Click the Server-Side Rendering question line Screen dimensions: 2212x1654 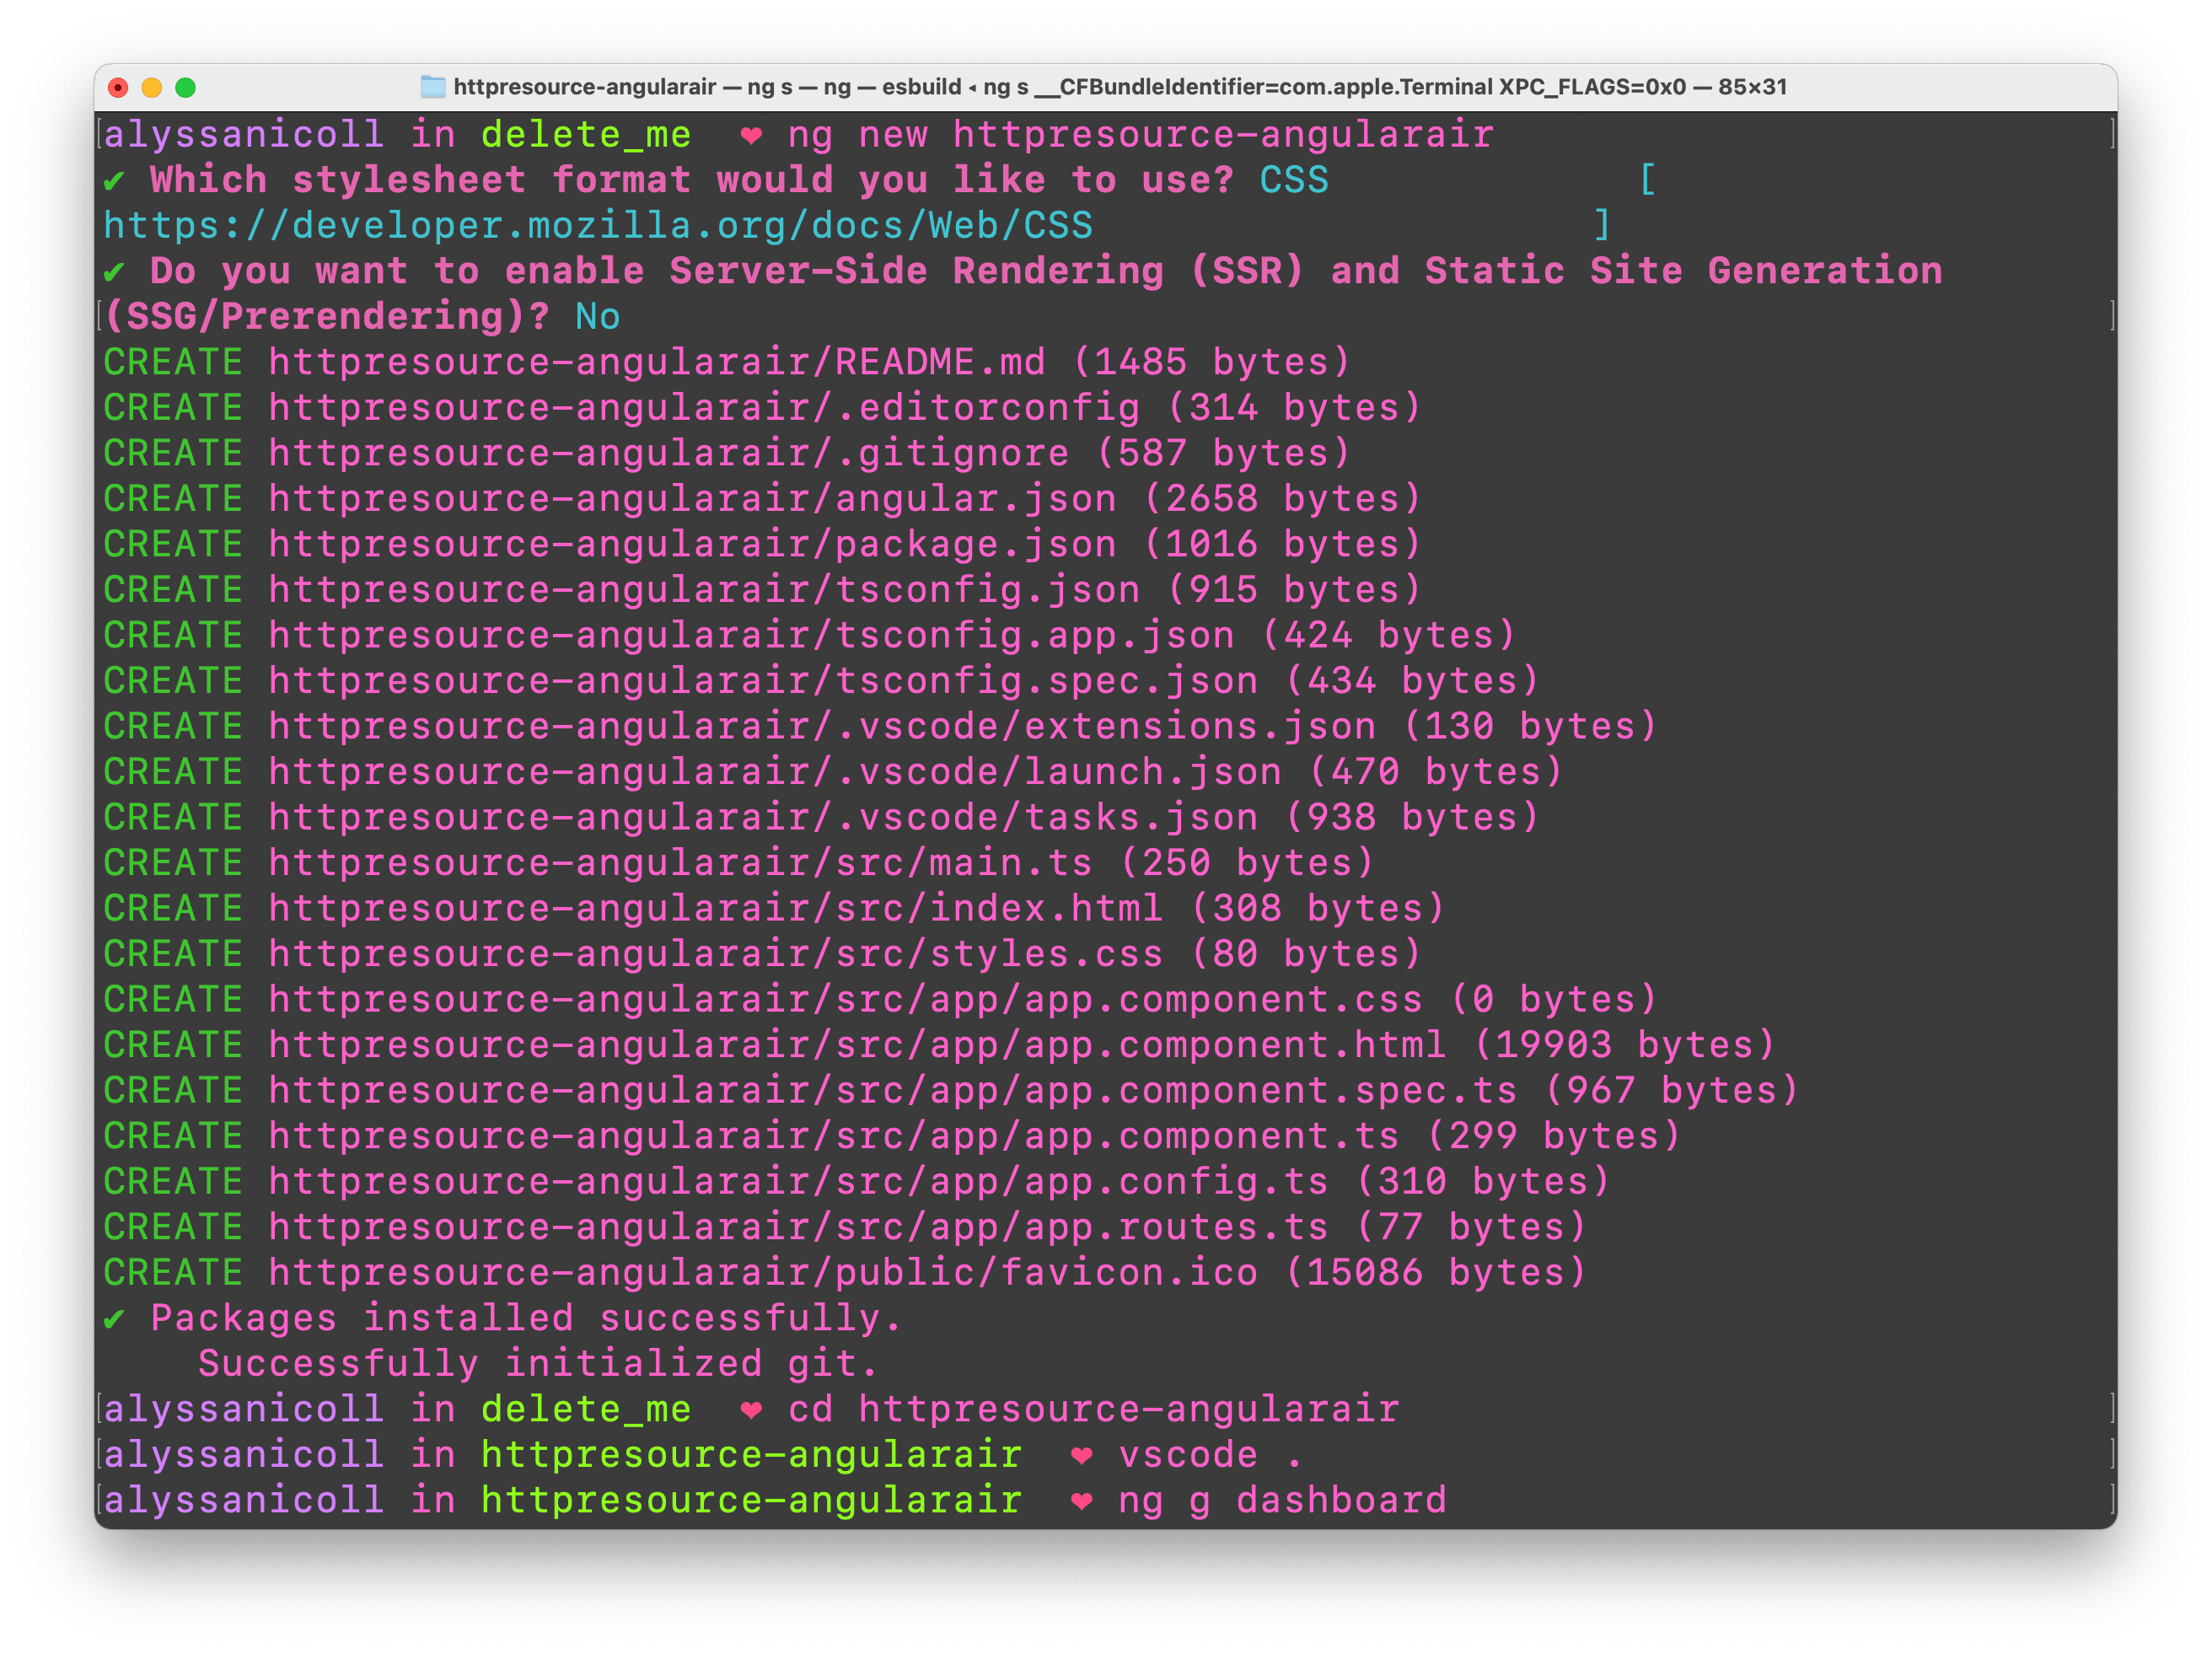[x=1046, y=271]
